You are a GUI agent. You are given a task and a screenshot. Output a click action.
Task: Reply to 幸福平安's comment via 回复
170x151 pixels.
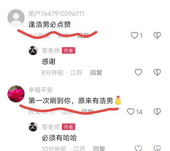pyautogui.click(x=87, y=112)
